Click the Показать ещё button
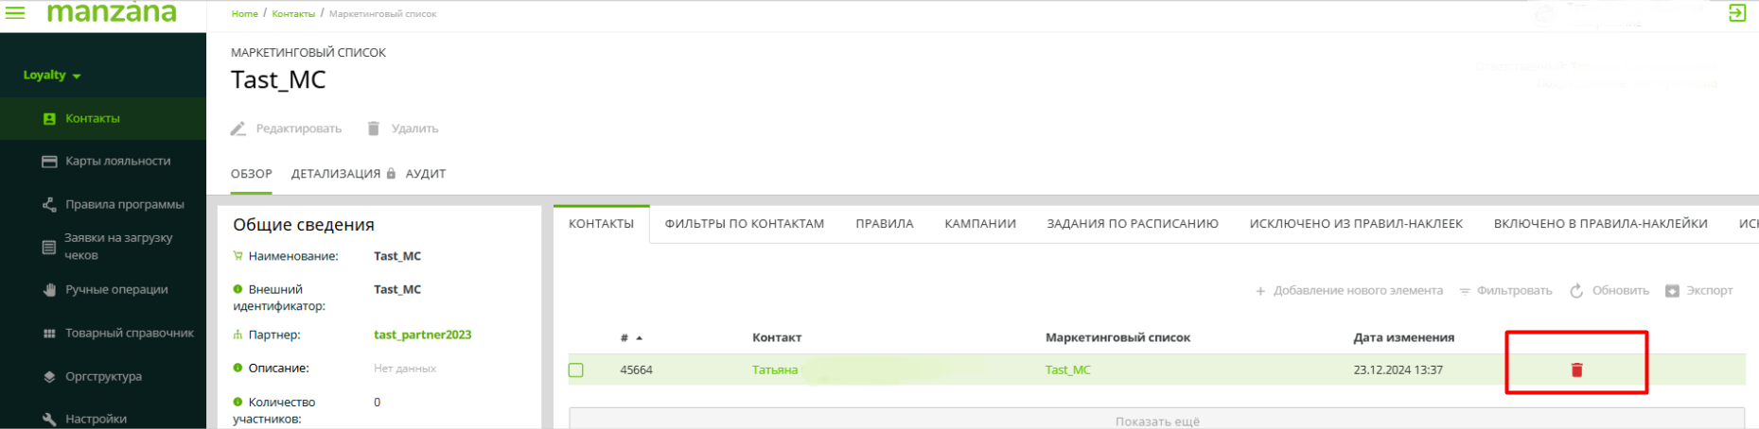This screenshot has width=1759, height=429. click(x=1156, y=420)
